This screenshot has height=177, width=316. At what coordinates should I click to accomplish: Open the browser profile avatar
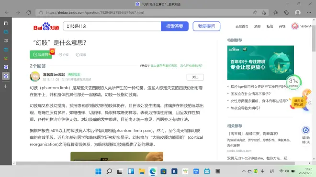(298, 12)
